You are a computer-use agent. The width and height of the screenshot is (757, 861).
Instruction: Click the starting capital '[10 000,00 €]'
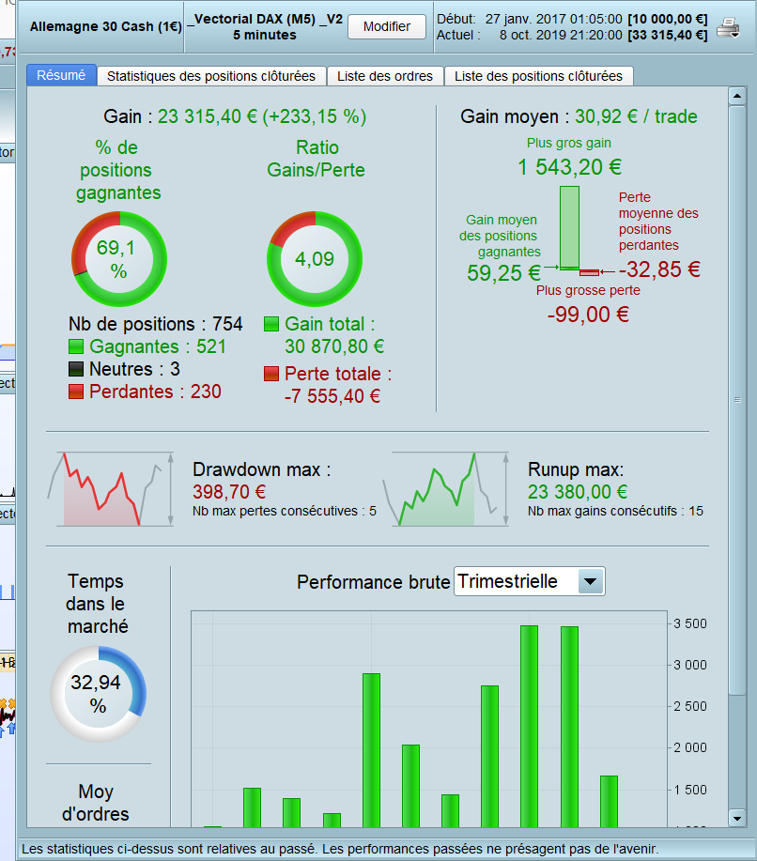coord(668,19)
